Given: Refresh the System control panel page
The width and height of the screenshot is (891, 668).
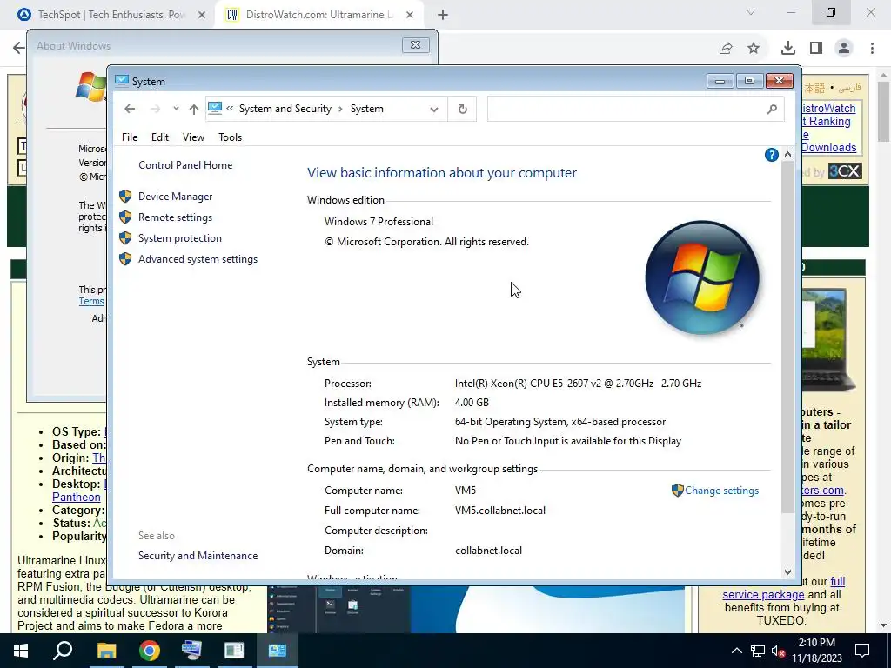Looking at the screenshot, I should coord(463,109).
